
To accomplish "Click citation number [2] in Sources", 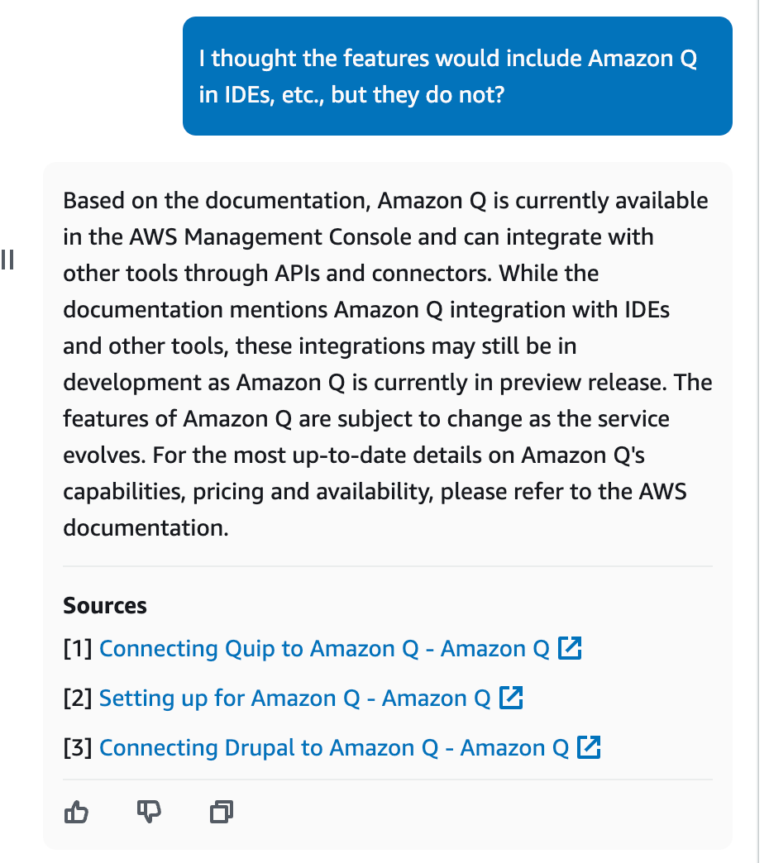I will point(78,698).
